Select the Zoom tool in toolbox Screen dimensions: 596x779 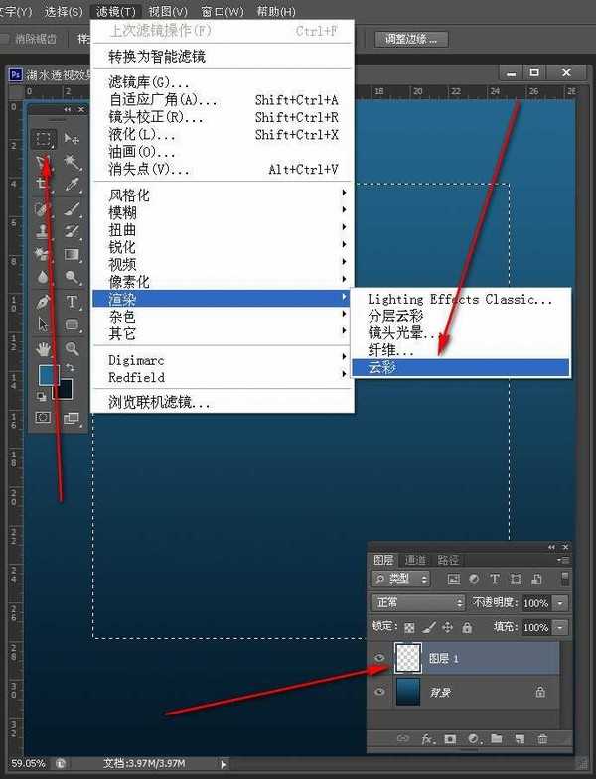72,348
